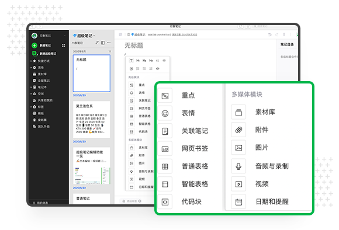The image size is (339, 230).
Task: Click the 图片 image icon in the enlarged panel
Action: pyautogui.click(x=238, y=148)
